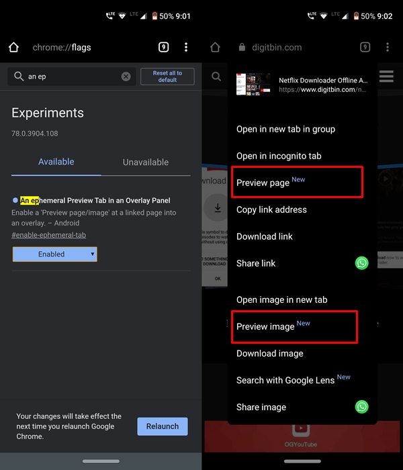Open the tab switcher showing 9 tabs
The width and height of the screenshot is (403, 470).
163,48
